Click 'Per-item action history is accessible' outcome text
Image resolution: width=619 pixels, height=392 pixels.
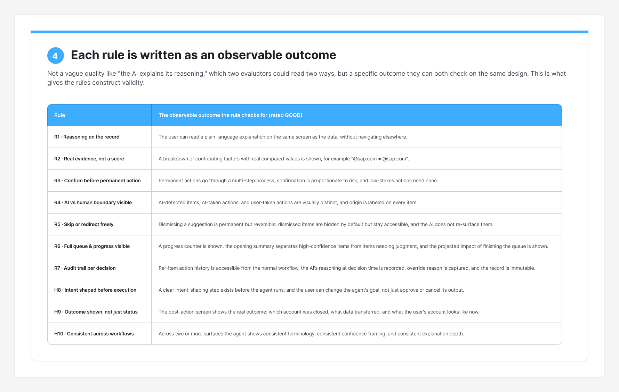point(347,268)
